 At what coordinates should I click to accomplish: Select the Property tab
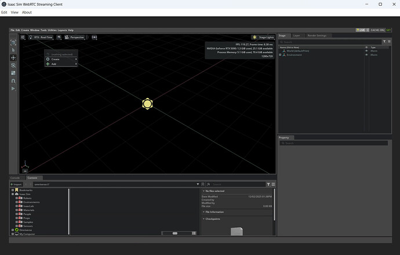click(x=283, y=137)
